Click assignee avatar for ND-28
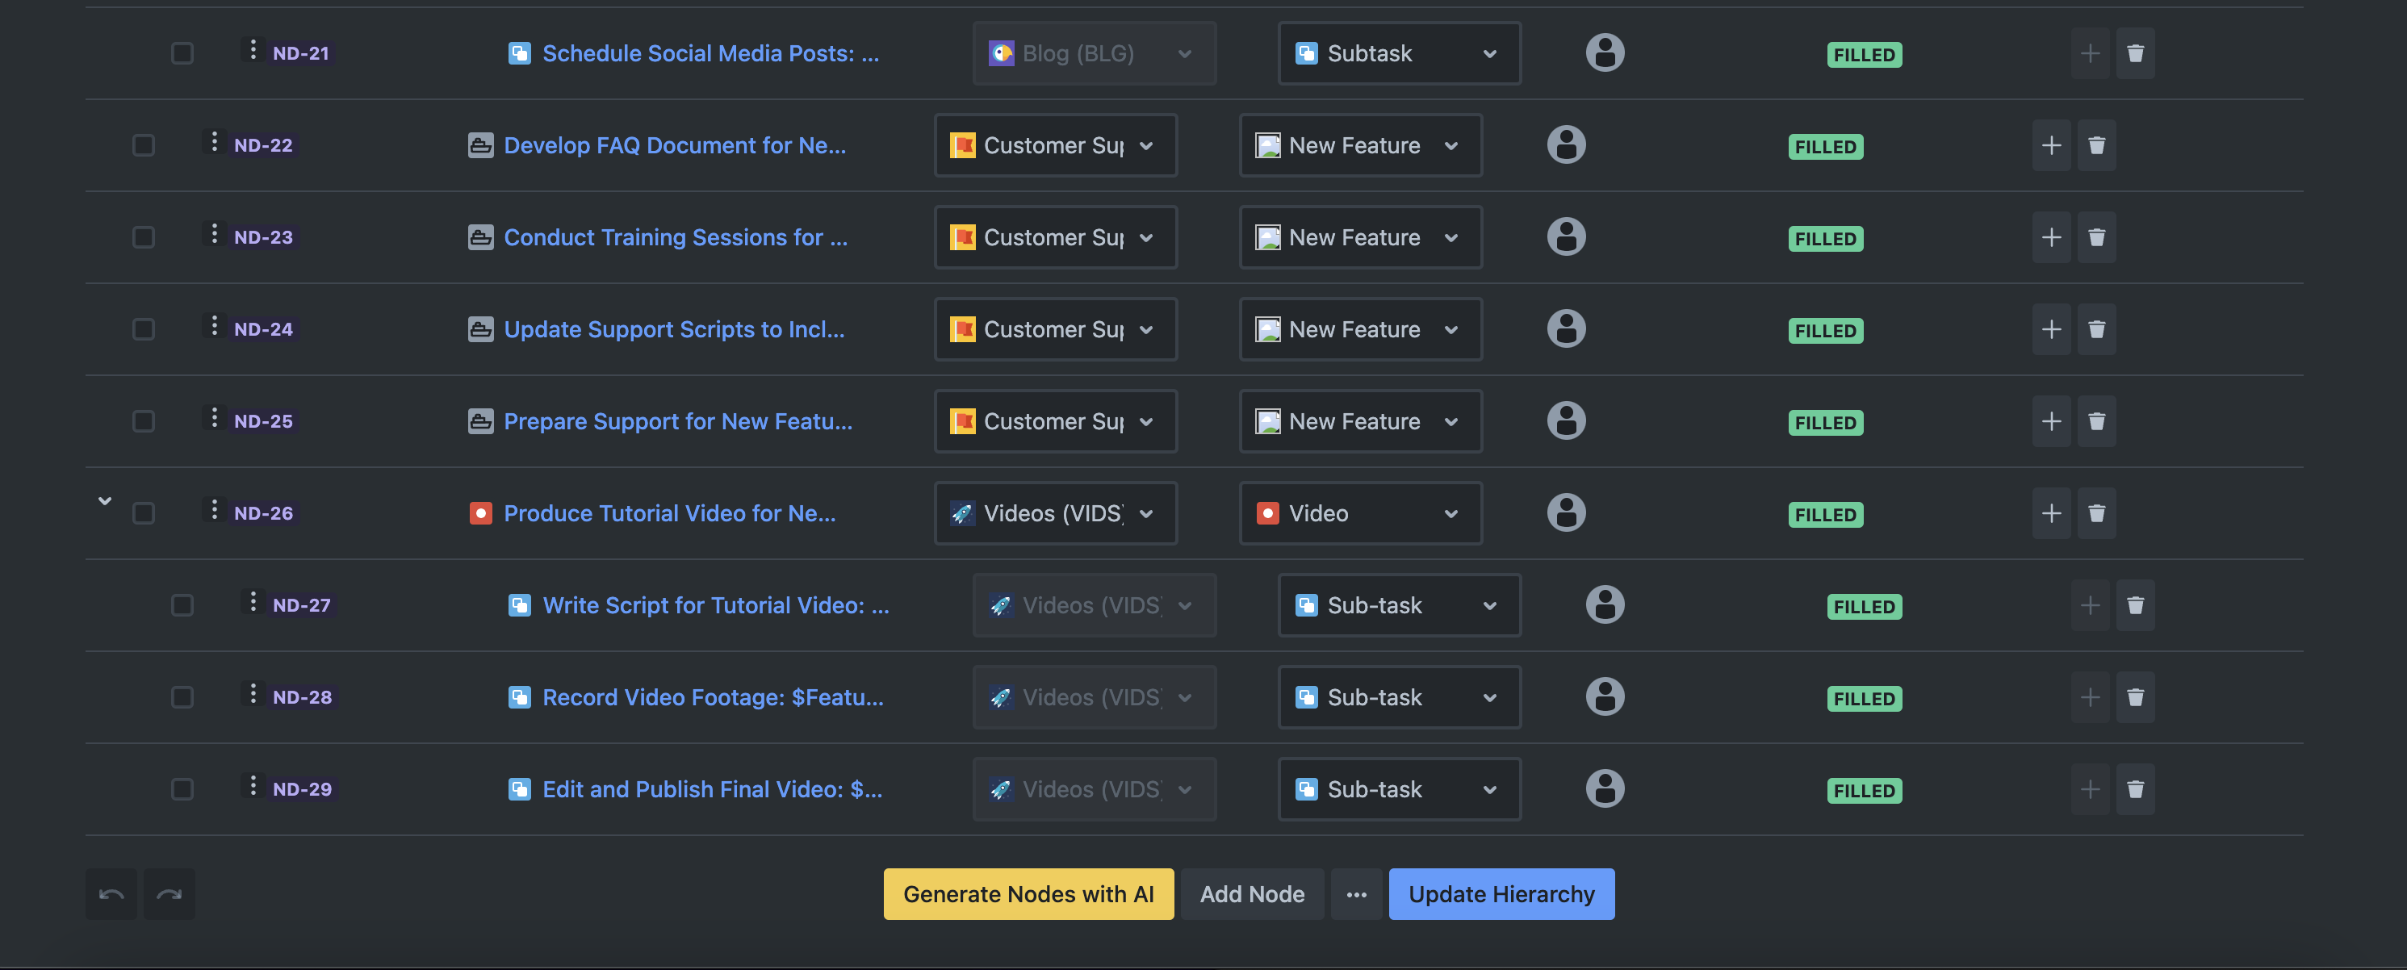Screen dimensions: 2407x970 1605,697
